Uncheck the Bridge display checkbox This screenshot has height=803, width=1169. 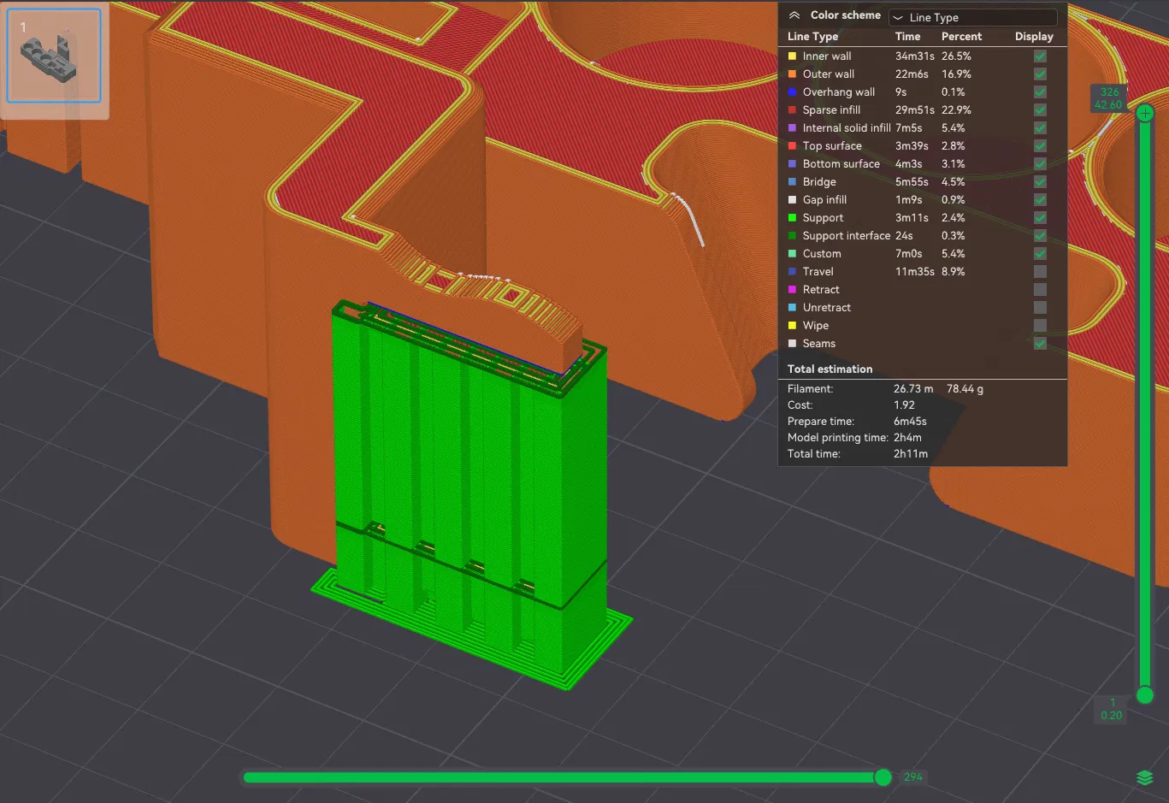[1040, 182]
